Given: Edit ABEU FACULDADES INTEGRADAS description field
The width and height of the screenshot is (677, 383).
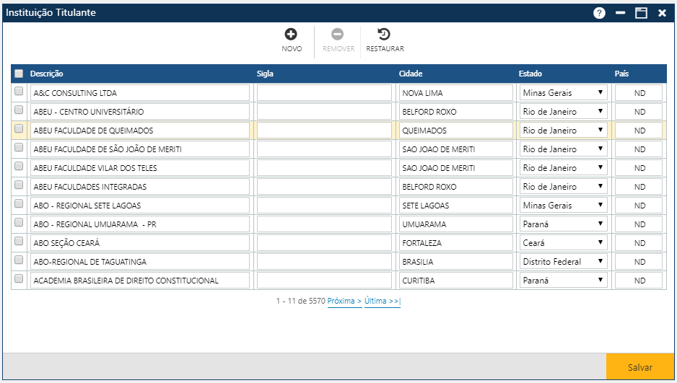Looking at the screenshot, I should click(140, 186).
